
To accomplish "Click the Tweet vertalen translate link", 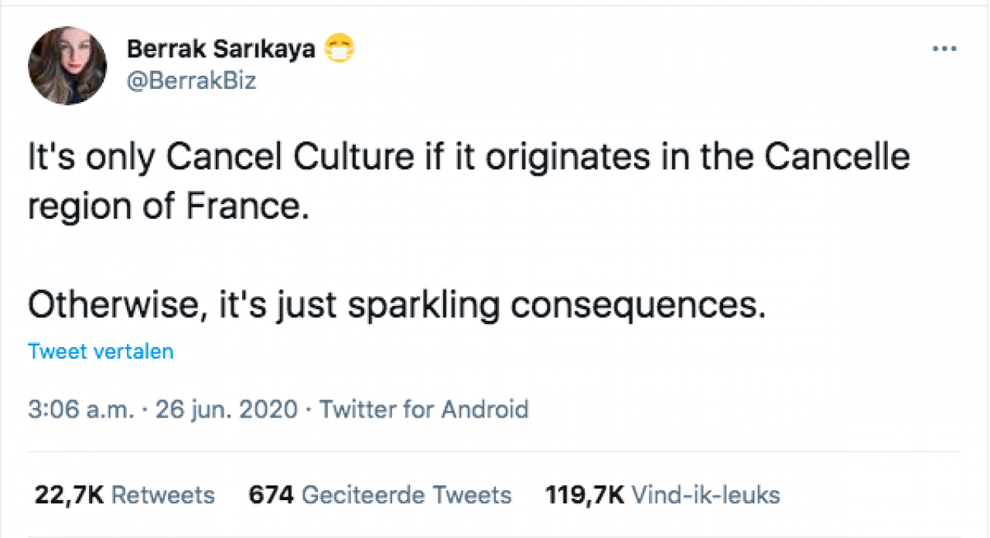I will click(x=101, y=351).
